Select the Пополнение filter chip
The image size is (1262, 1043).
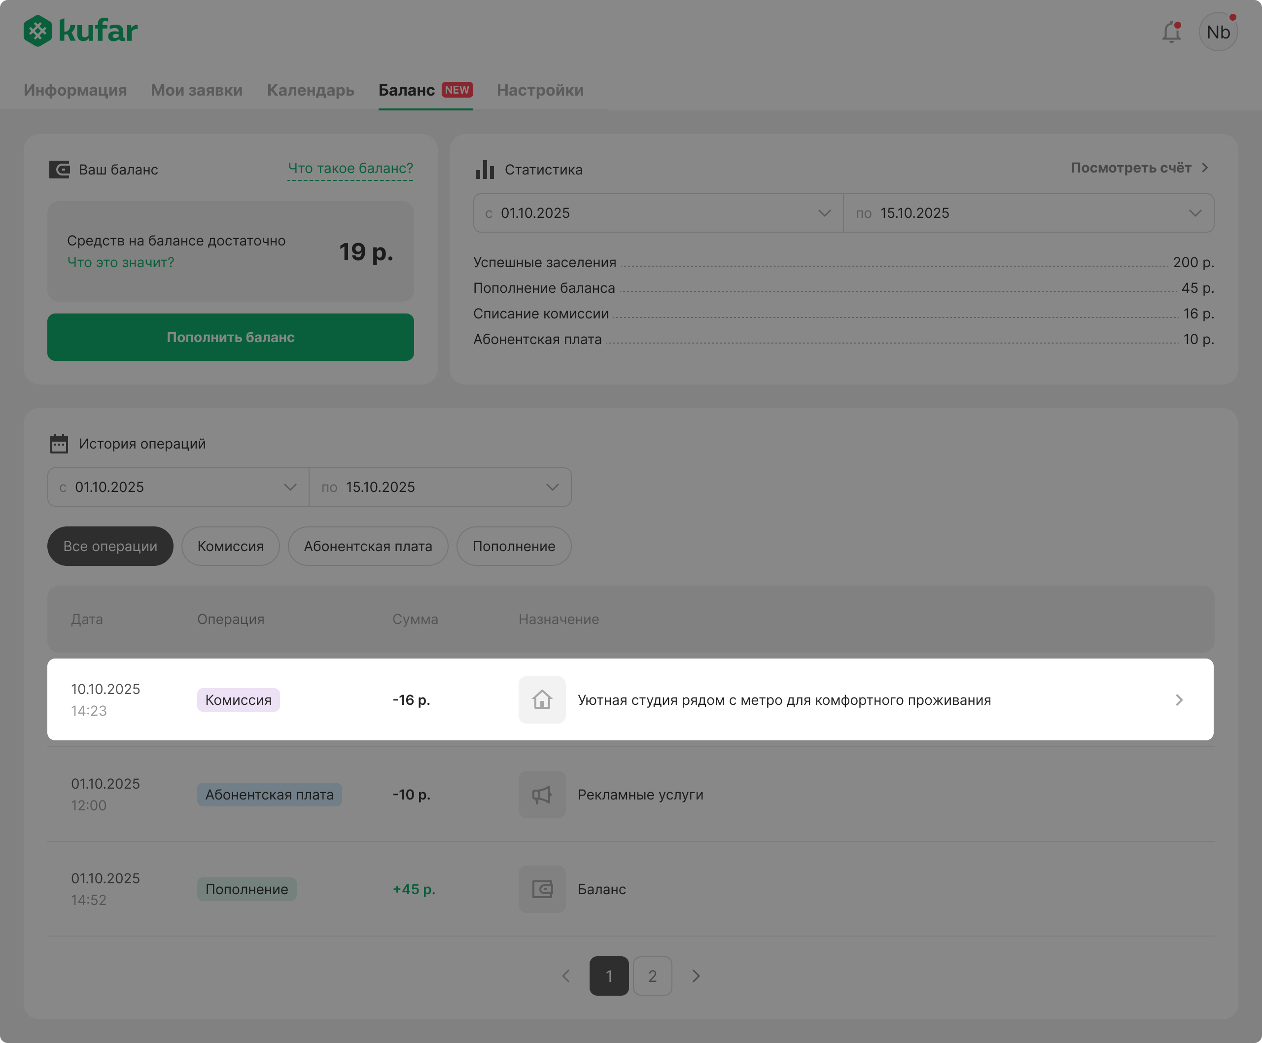click(514, 546)
